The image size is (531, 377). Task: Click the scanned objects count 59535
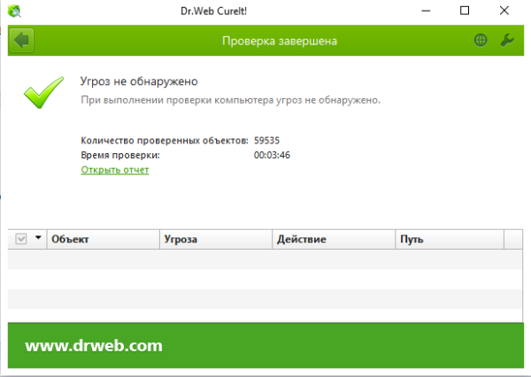(267, 141)
